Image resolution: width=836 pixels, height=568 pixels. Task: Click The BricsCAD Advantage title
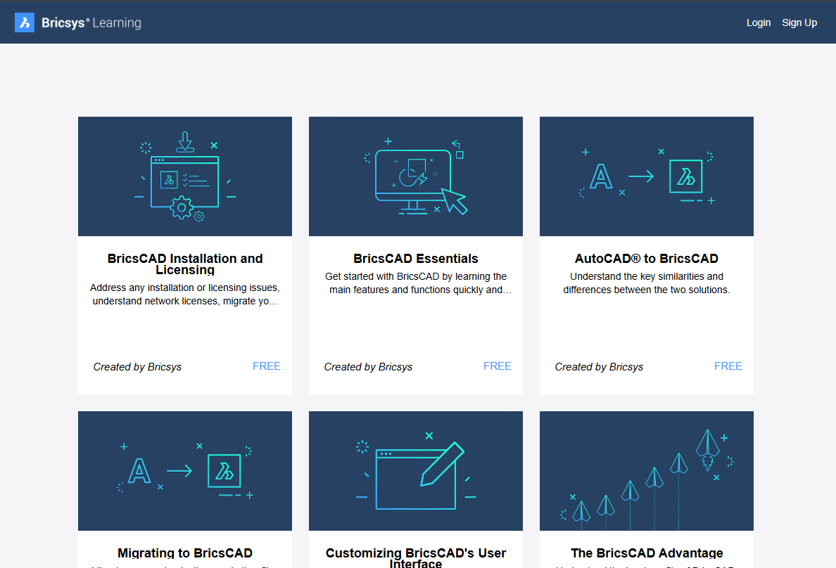647,553
